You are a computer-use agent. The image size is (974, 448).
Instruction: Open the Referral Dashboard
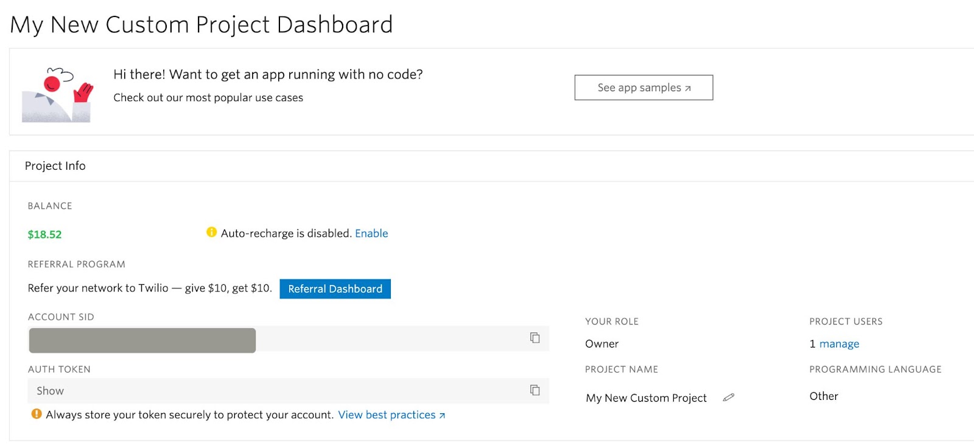pos(335,289)
